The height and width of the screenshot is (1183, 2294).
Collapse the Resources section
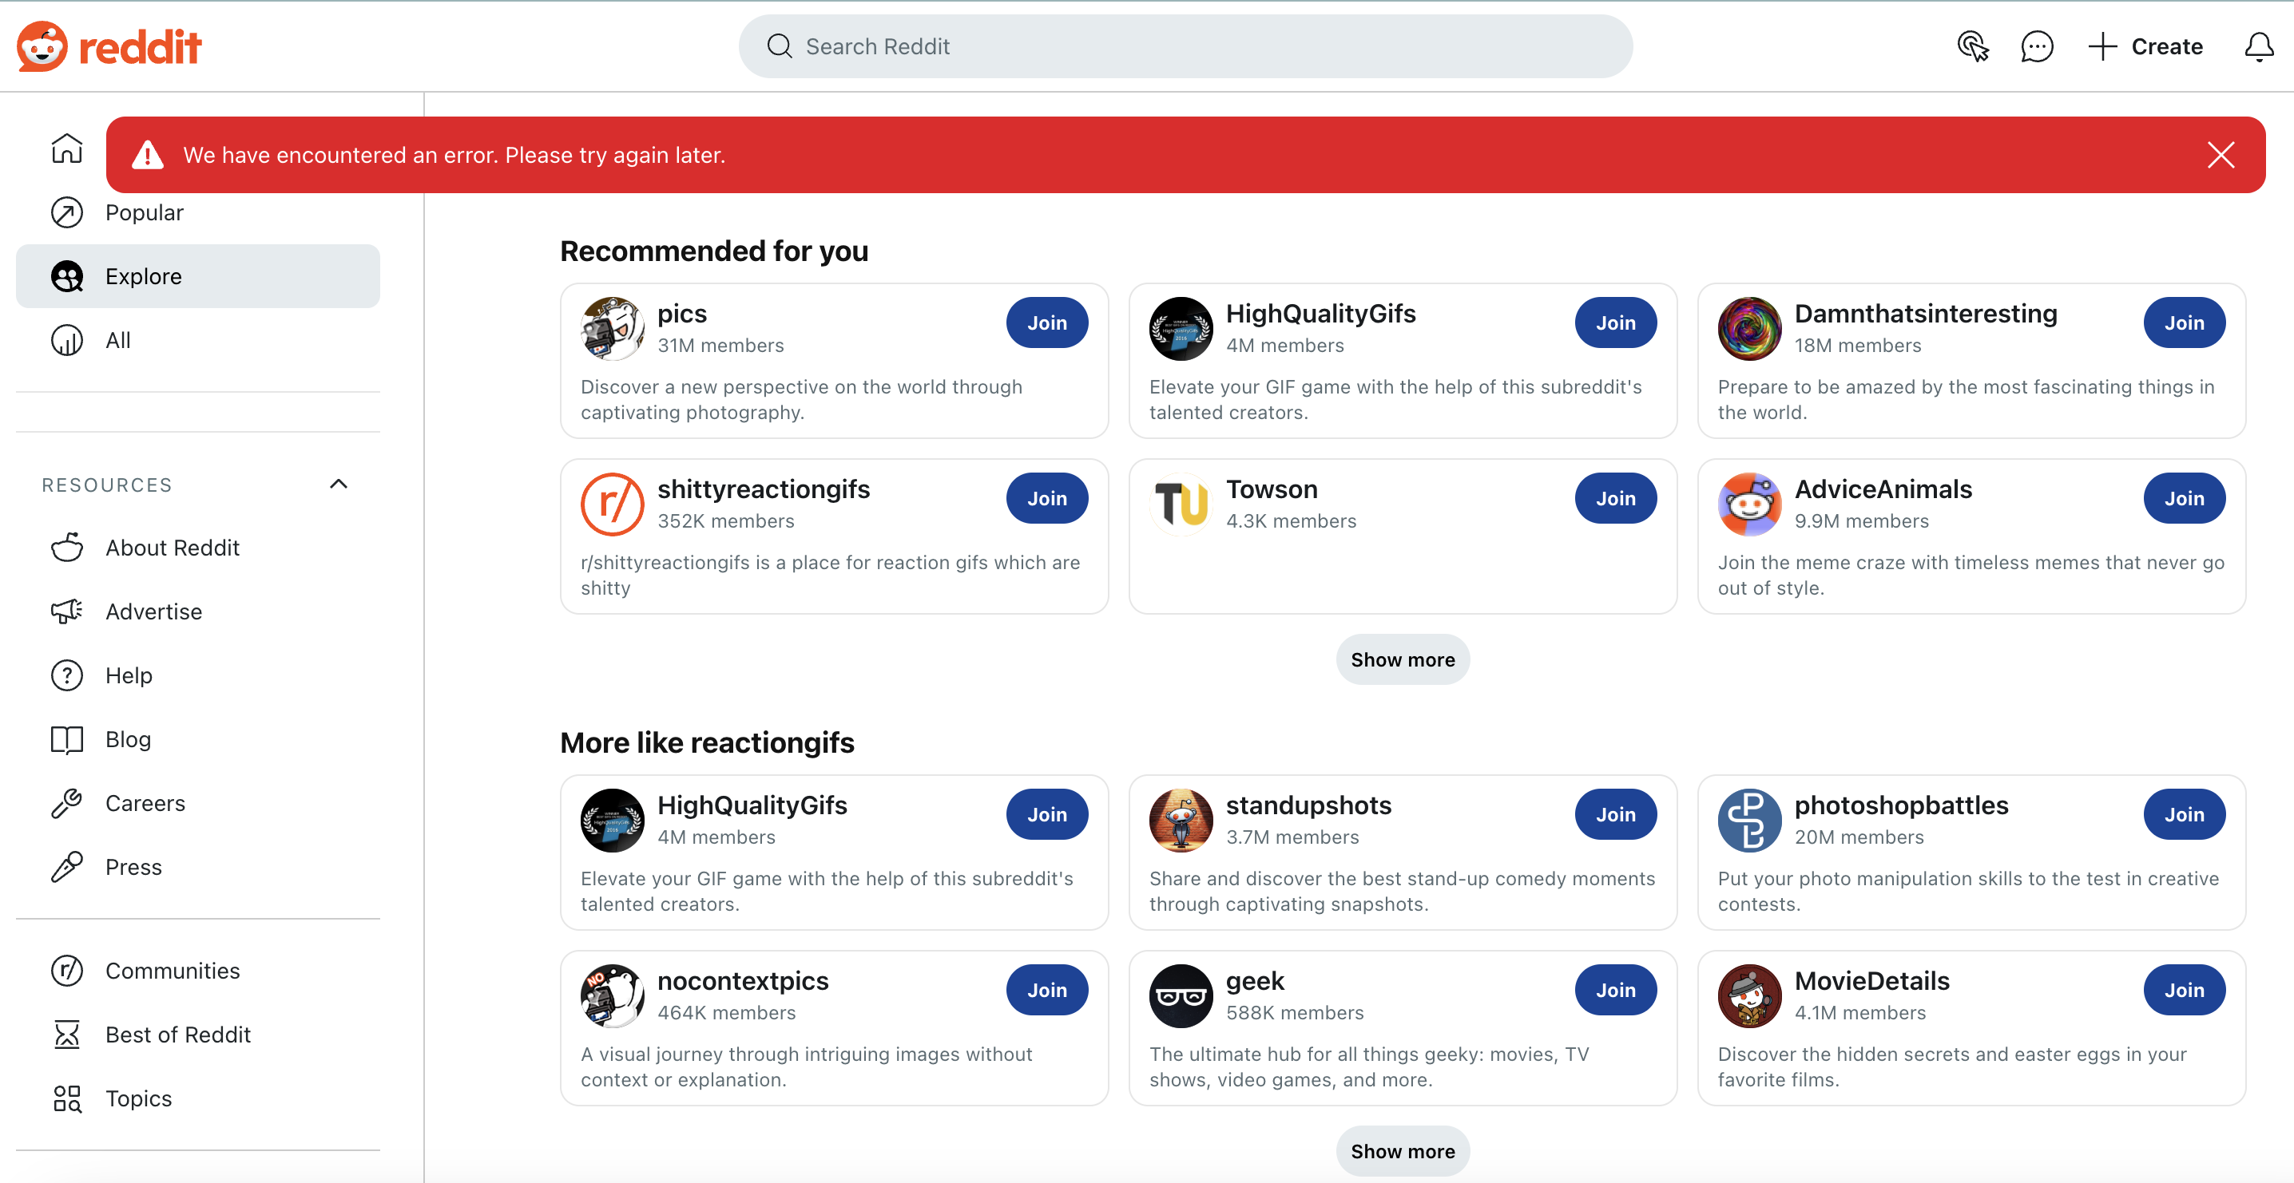pos(338,483)
